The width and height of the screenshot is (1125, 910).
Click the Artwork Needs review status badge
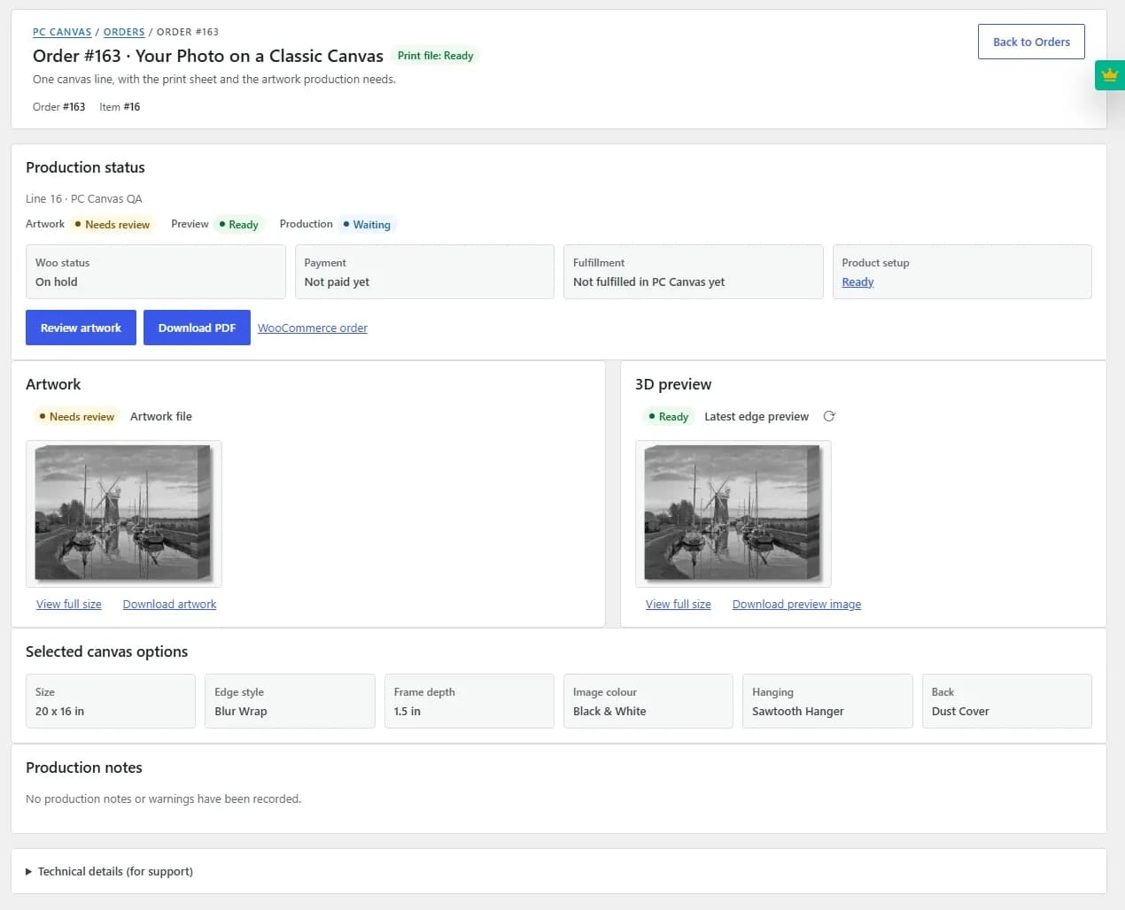[x=112, y=224]
